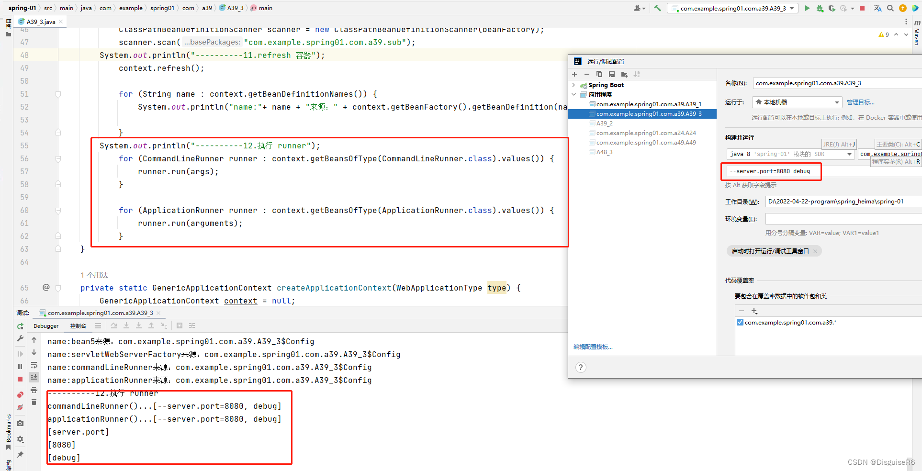Open the run configuration dropdown in the toolbar
The image size is (922, 471).
[x=732, y=8]
